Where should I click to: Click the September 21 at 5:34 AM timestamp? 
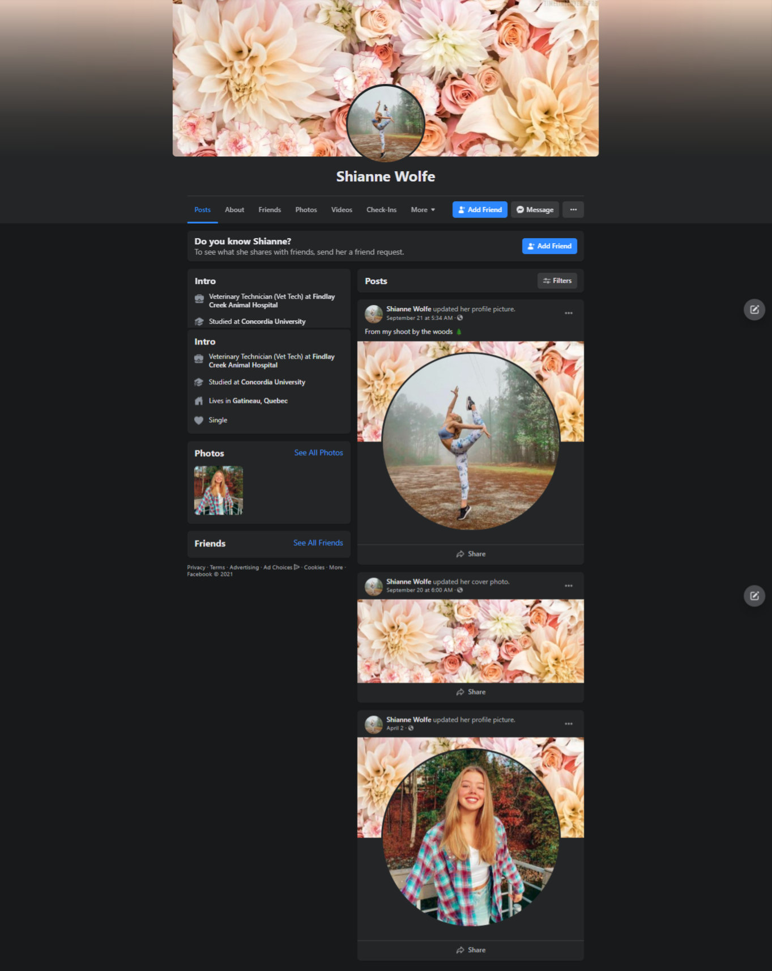click(419, 318)
